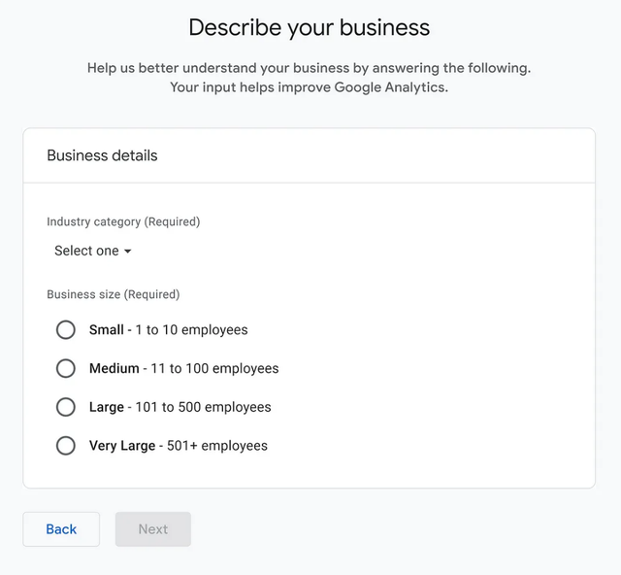621x575 pixels.
Task: Choose the Medium business size radio circle
Action: tap(66, 368)
